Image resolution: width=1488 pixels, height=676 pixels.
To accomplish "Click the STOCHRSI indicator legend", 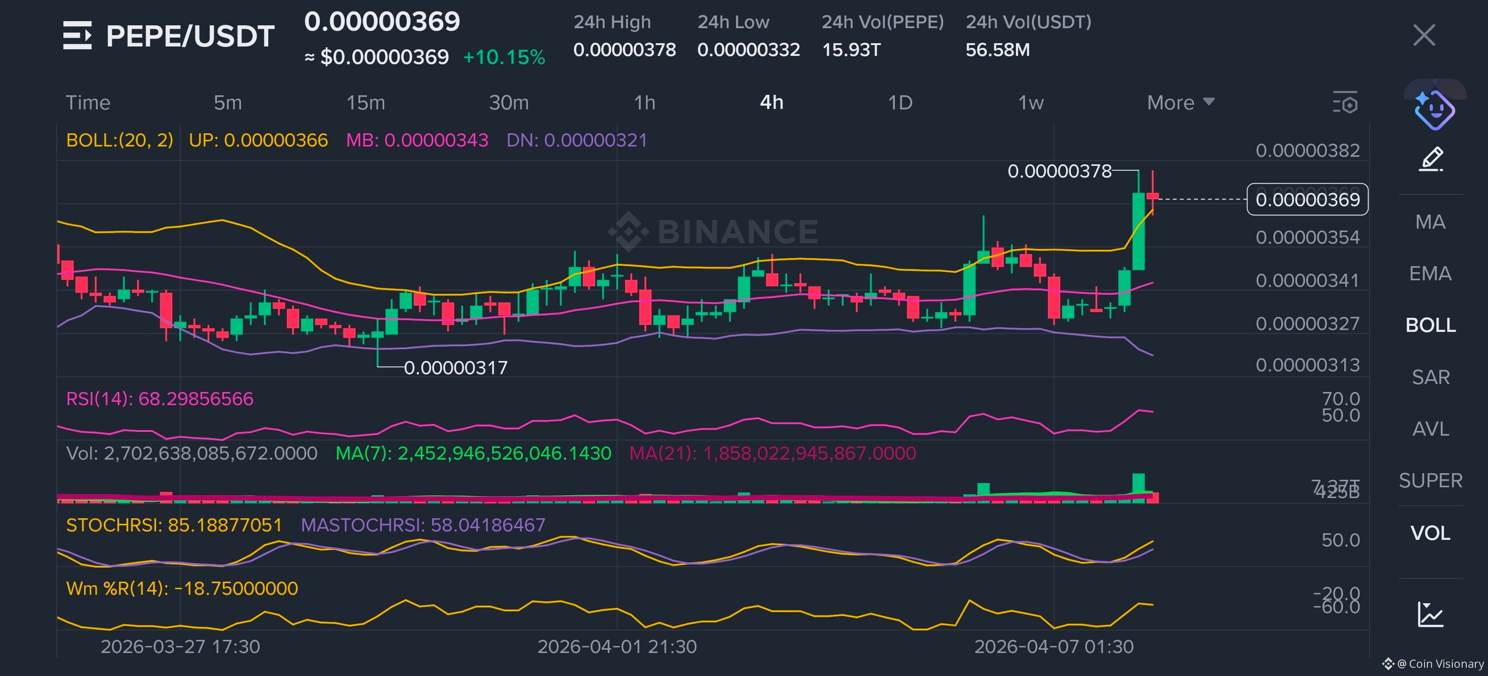I will 174,525.
